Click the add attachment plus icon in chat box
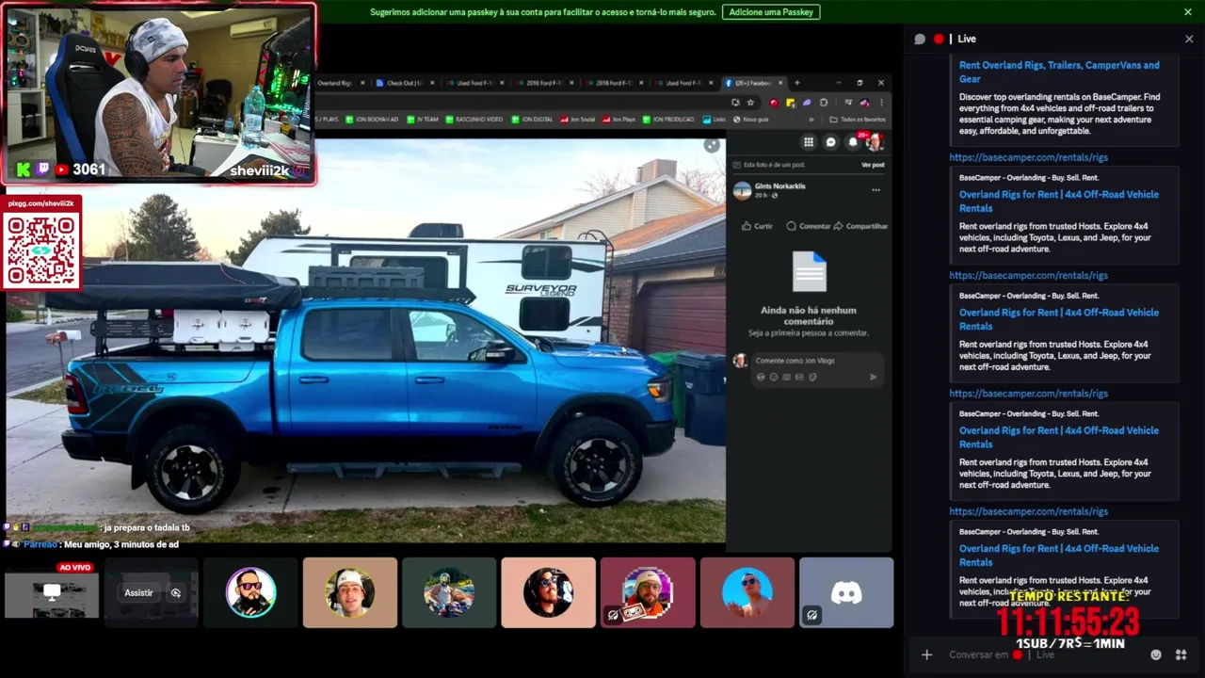Image resolution: width=1205 pixels, height=678 pixels. pyautogui.click(x=926, y=654)
